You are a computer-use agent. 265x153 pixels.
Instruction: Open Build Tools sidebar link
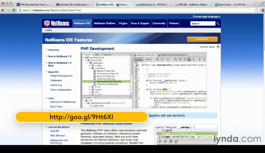click(56, 107)
